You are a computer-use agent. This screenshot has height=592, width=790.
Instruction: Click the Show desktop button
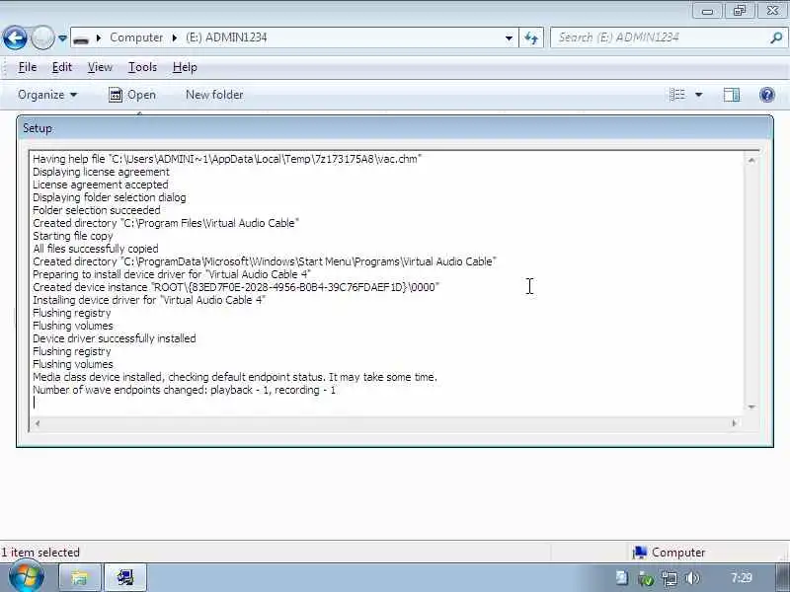tap(783, 578)
